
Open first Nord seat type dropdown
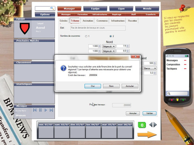[109, 46]
